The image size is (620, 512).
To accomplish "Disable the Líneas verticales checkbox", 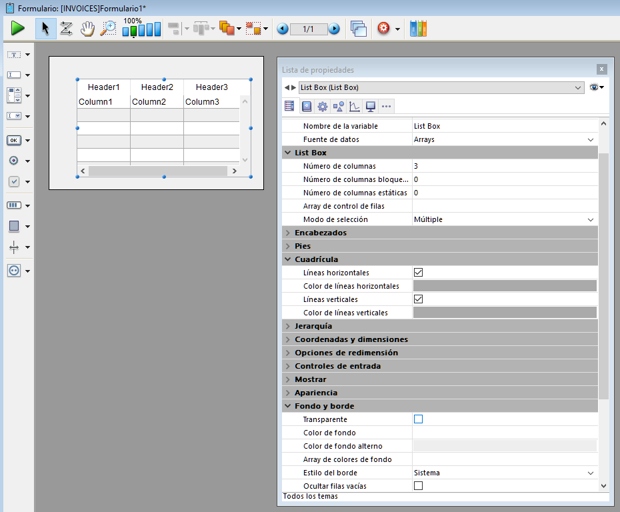I will pos(419,299).
